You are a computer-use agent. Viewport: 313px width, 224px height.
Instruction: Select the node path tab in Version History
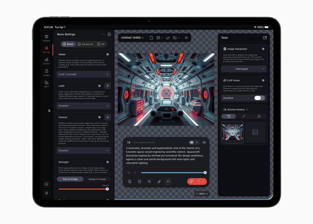tap(244, 116)
